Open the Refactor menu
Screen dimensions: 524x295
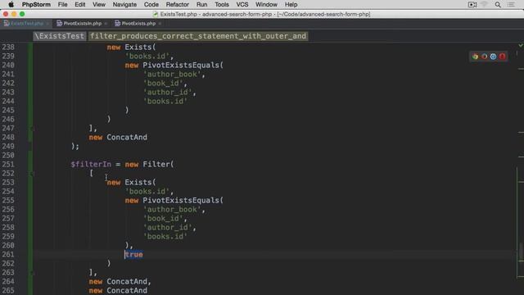tap(178, 5)
